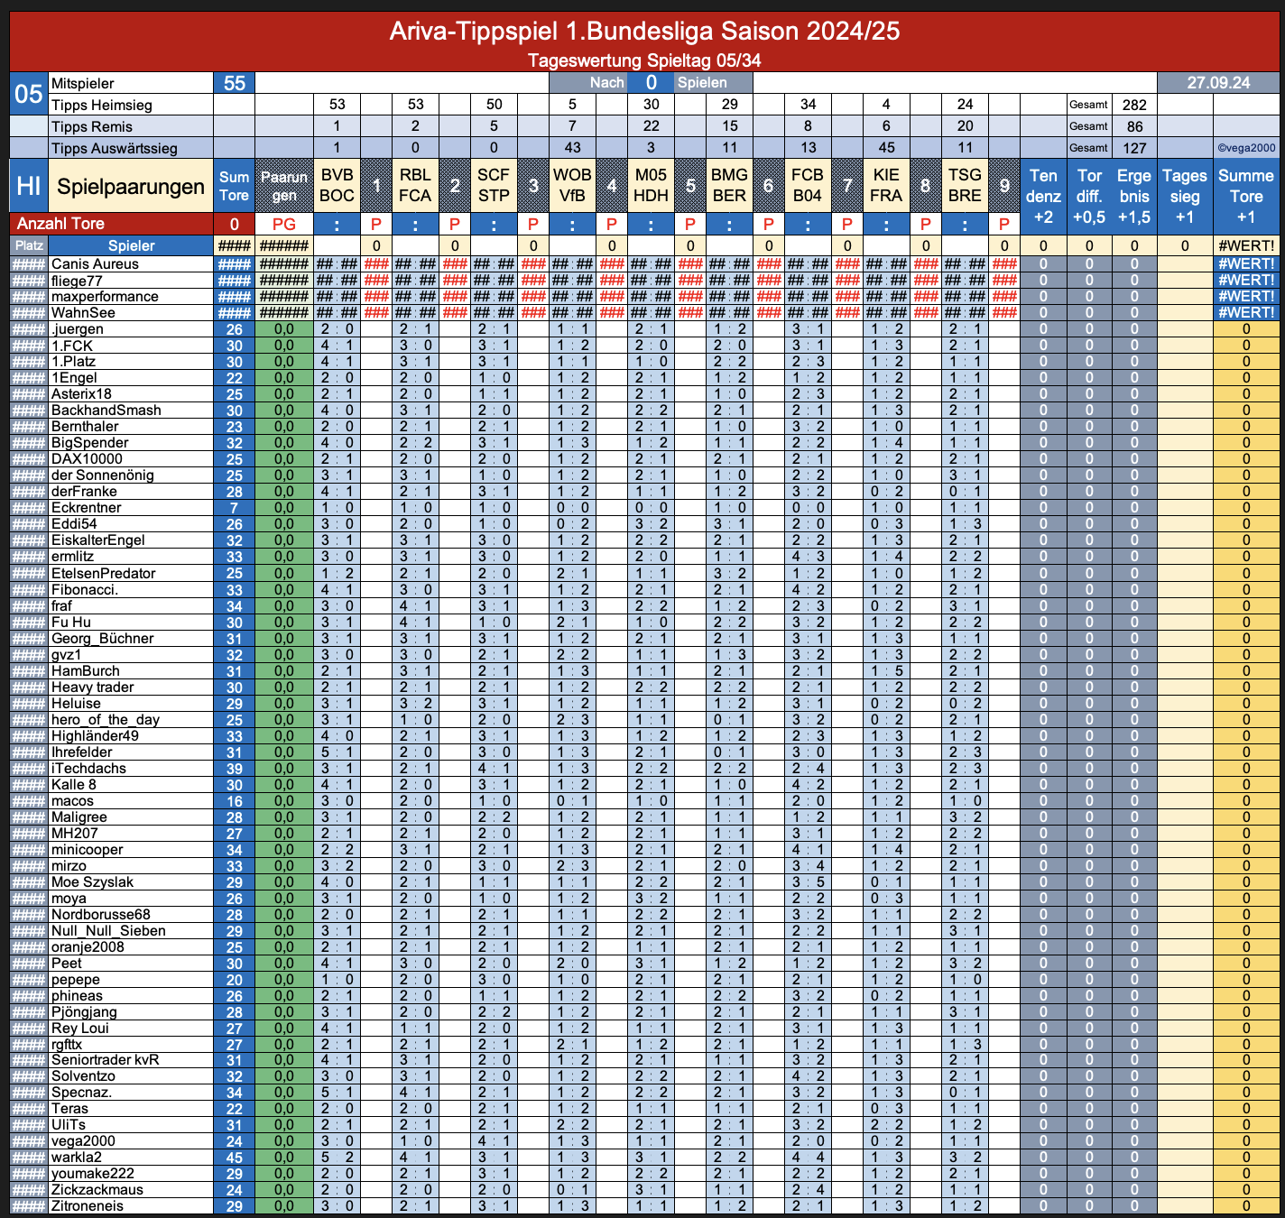Image resolution: width=1285 pixels, height=1218 pixels.
Task: Click the Tagessieg +1 column header
Action: tap(1185, 197)
